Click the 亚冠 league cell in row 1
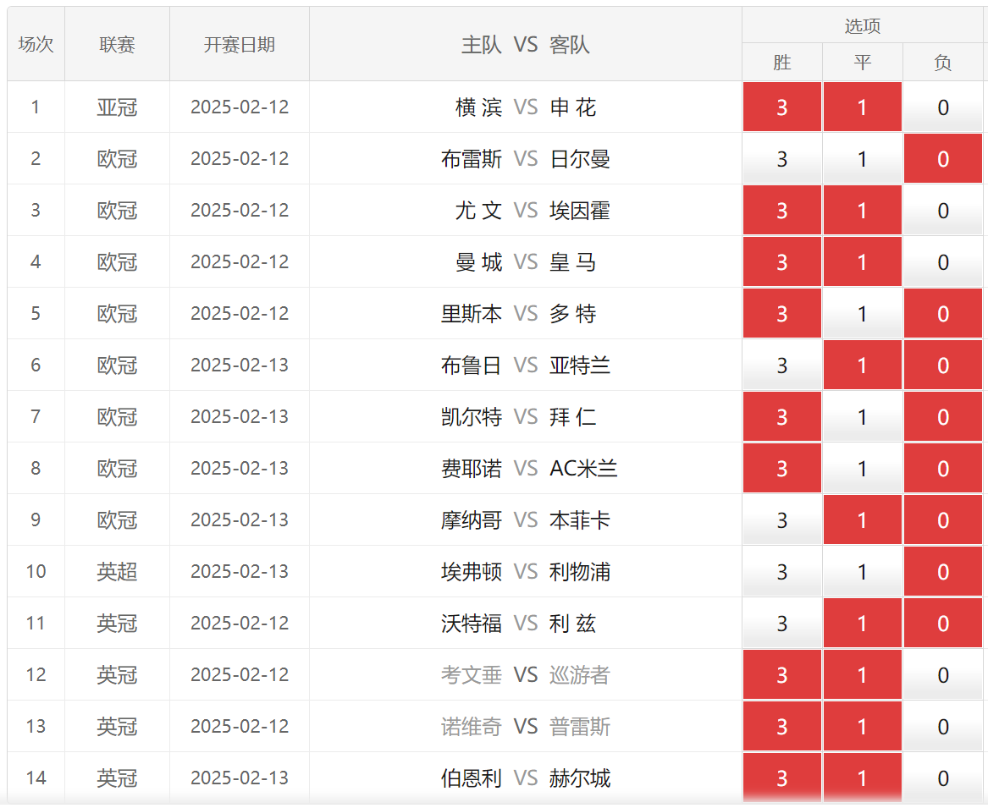The image size is (988, 808). tap(117, 107)
